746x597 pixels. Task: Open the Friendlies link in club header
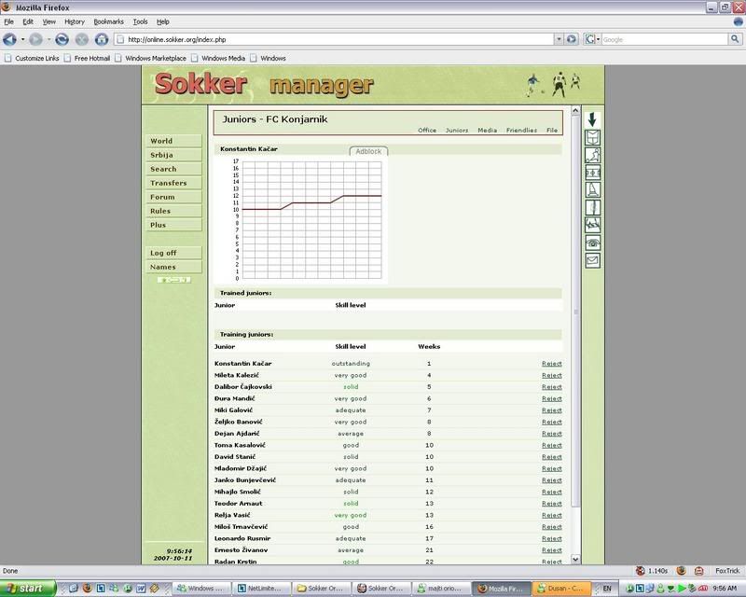pyautogui.click(x=521, y=130)
